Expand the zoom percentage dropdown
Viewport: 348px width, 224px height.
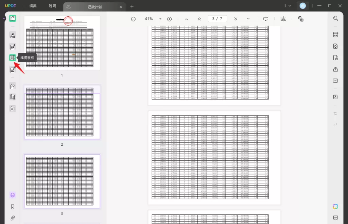(160, 19)
